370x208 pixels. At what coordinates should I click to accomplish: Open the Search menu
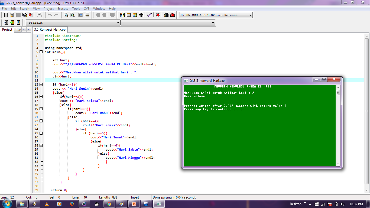coord(24,9)
